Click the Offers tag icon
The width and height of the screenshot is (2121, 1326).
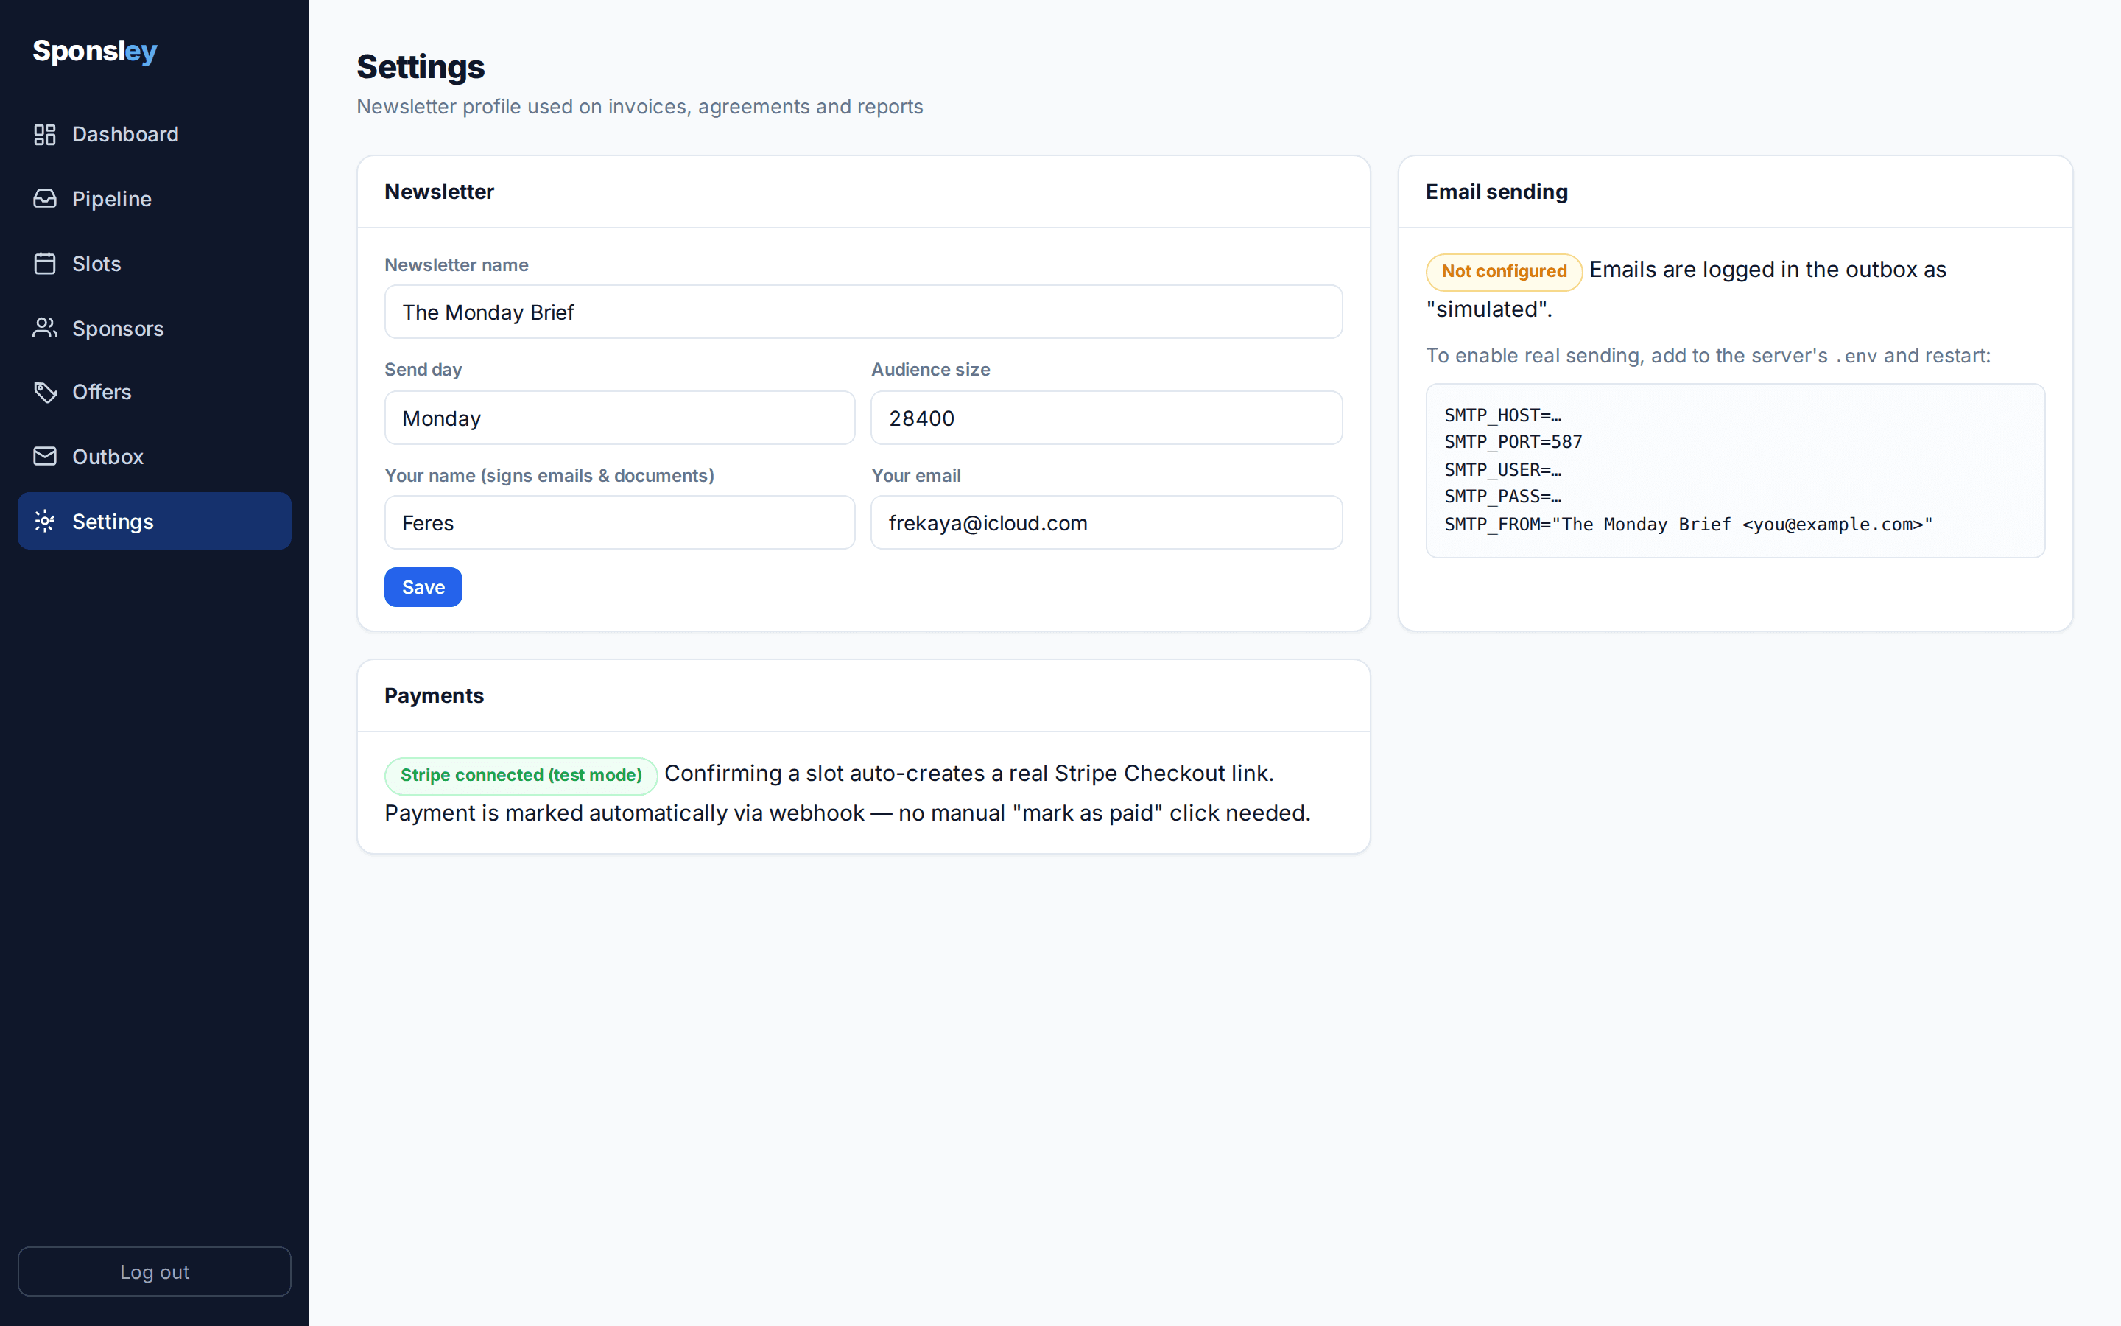click(x=45, y=392)
